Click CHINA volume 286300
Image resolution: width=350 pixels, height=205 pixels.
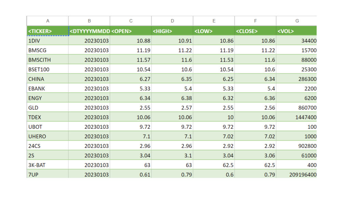[296, 79]
